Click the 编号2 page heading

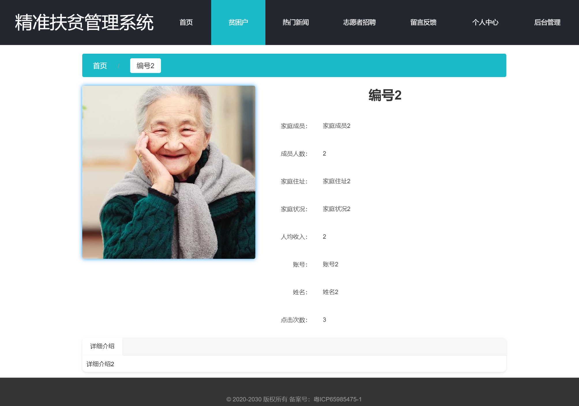385,95
